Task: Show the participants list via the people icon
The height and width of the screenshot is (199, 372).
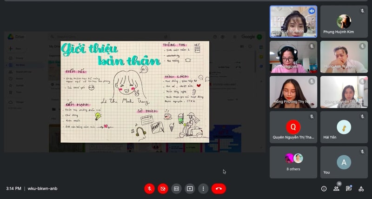Action: click(336, 188)
